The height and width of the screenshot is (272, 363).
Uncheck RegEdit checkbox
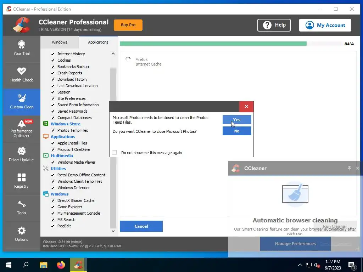pyautogui.click(x=53, y=226)
